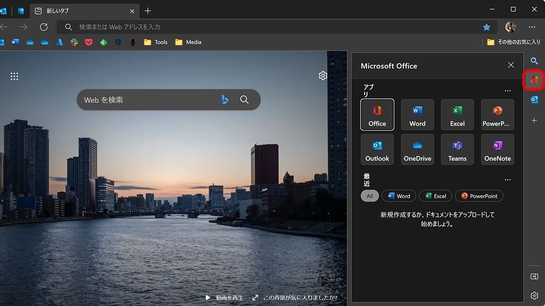
Task: Toggle the Microsoft Office sidebar icon
Action: click(x=534, y=81)
